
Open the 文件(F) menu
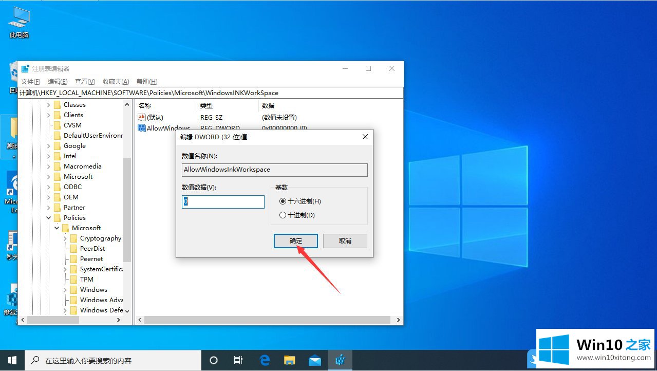coord(30,82)
